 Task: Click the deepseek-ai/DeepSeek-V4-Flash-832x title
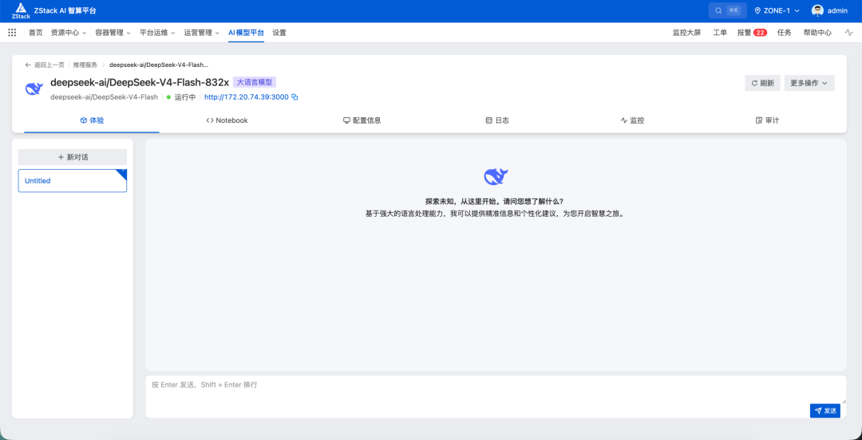coord(140,82)
